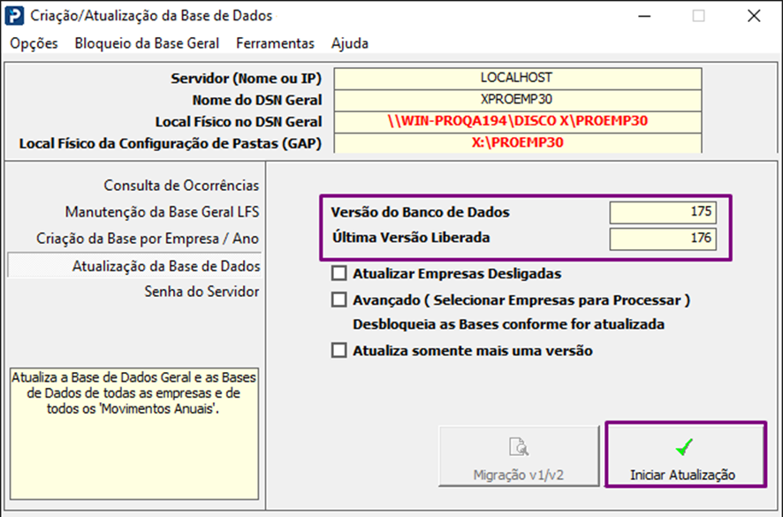Click the DSN Geral field XPROEMP30
The height and width of the screenshot is (517, 783).
point(518,100)
